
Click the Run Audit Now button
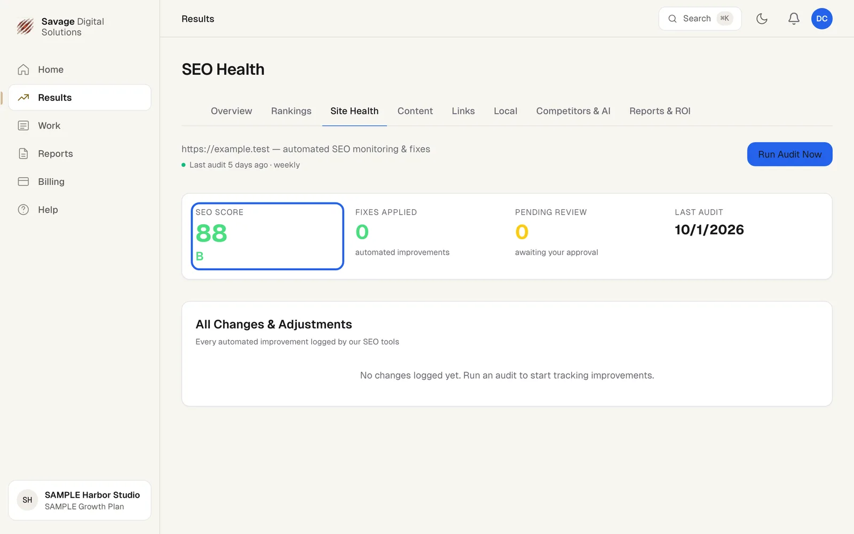[x=790, y=154]
